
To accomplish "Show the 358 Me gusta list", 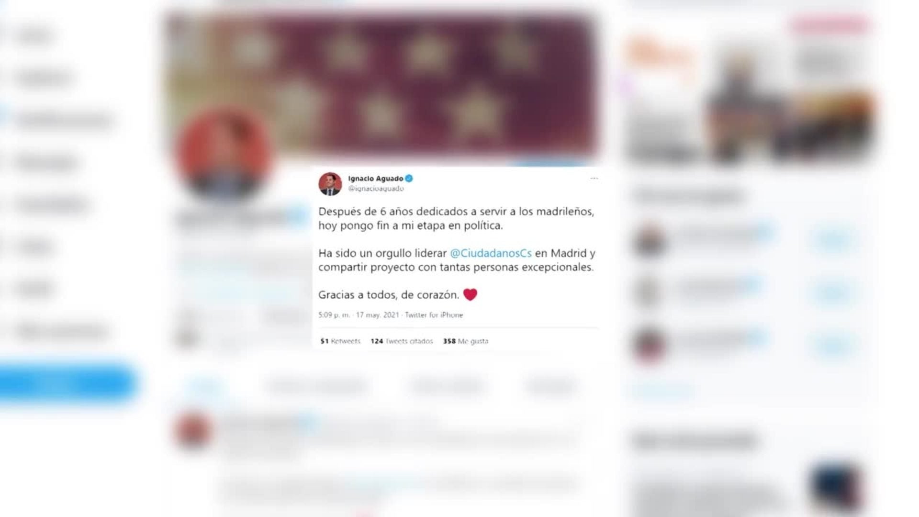I will click(x=466, y=341).
